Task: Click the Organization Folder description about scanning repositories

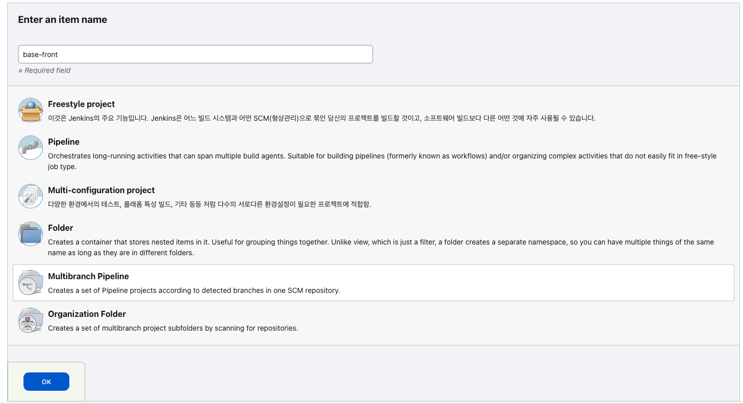Action: (173, 328)
